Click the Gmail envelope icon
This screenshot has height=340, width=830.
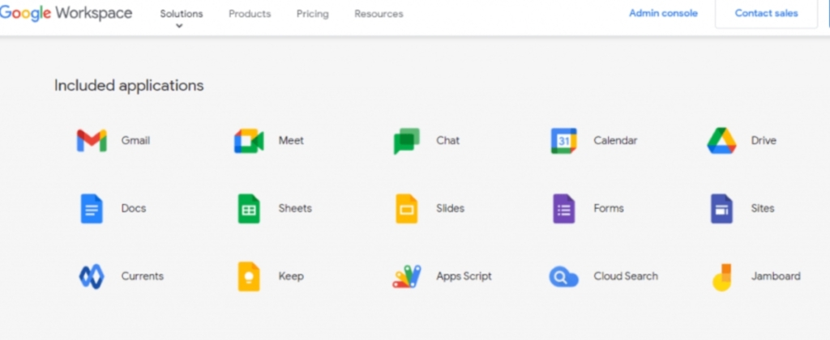click(x=92, y=141)
